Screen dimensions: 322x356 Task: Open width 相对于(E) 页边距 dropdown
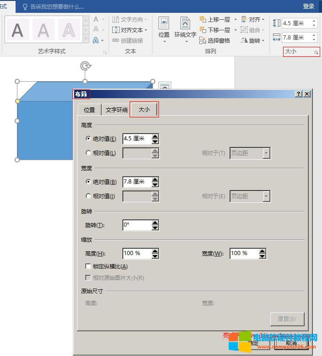click(250, 196)
